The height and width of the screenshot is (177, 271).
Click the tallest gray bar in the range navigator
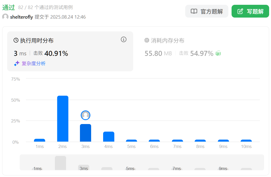60,163
